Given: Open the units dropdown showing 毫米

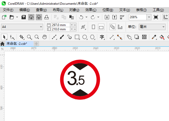Looking at the screenshot, I should pos(152,27).
